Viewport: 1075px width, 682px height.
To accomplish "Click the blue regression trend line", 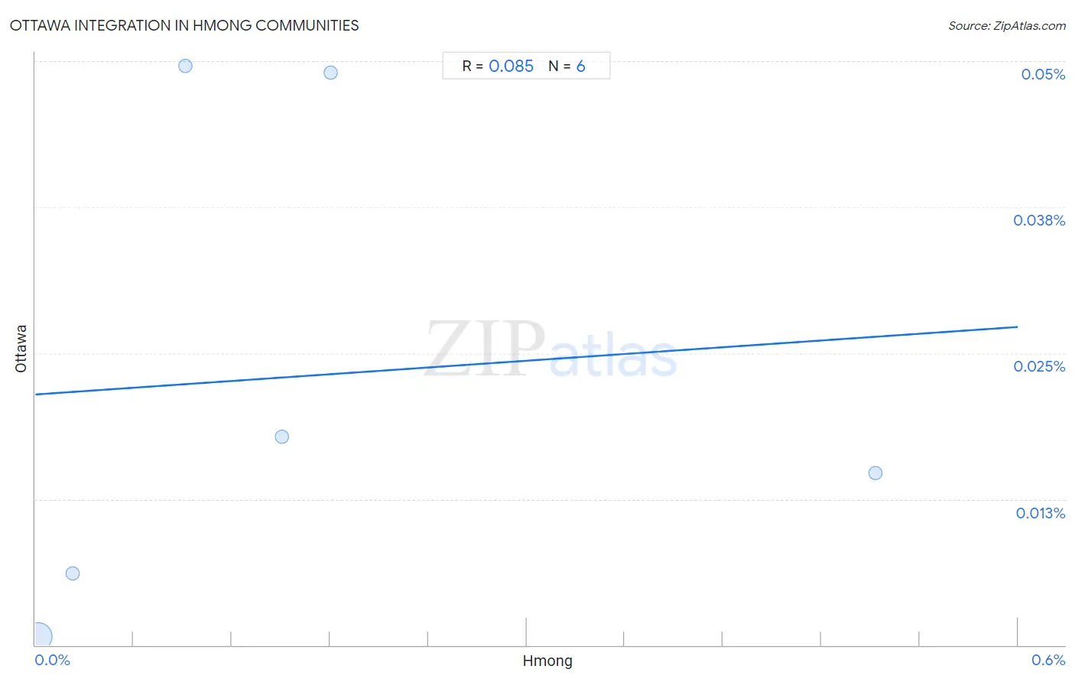I will (526, 360).
